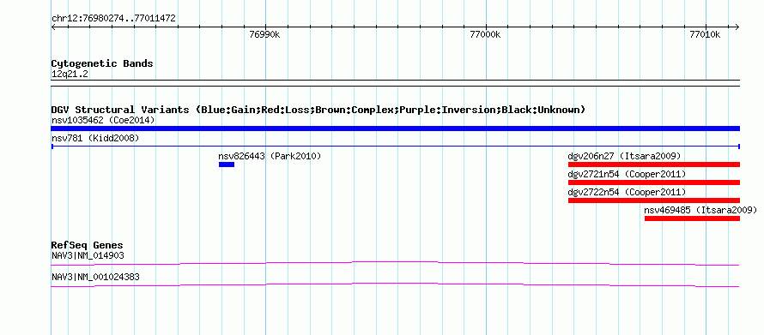Viewport: 764px width, 335px height.
Task: Click the small blue nsv826443 bar
Action: (227, 165)
